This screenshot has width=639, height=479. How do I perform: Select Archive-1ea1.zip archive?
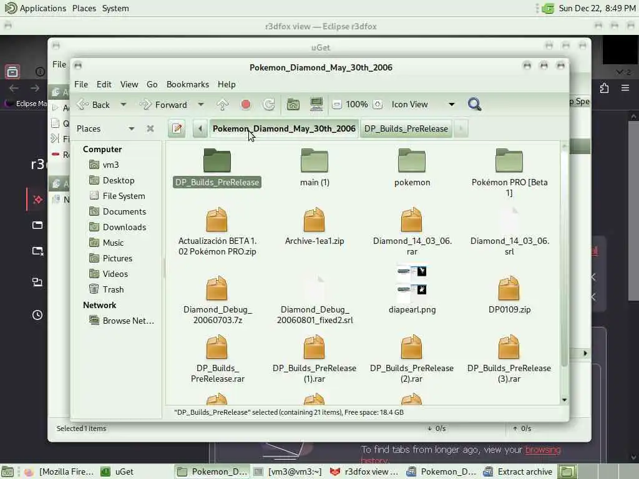coord(315,226)
